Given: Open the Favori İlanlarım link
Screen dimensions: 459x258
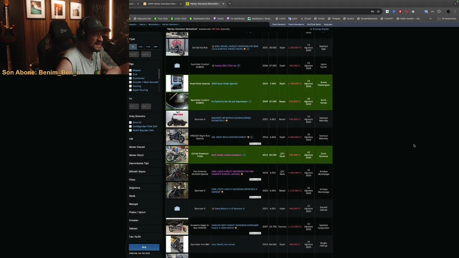Looking at the screenshot, I should click(x=279, y=24).
